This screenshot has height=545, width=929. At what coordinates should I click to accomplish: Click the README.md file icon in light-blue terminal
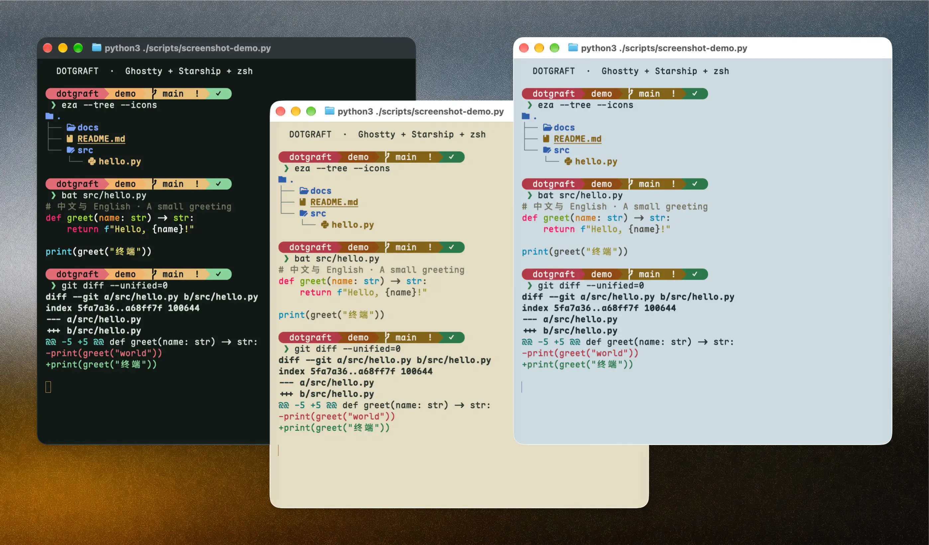[546, 139]
